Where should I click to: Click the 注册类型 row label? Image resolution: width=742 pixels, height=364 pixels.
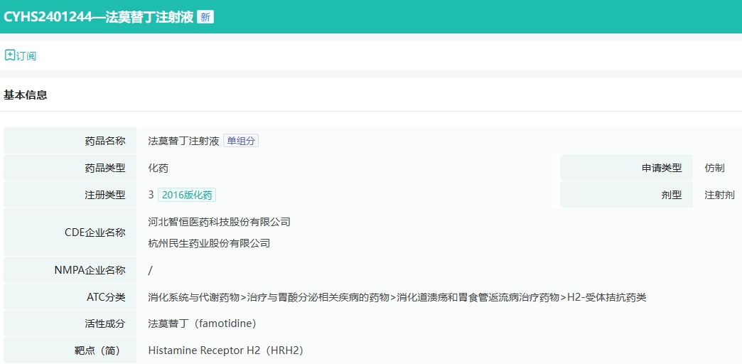click(x=105, y=195)
